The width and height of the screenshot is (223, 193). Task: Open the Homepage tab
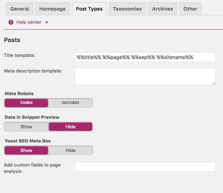[52, 9]
